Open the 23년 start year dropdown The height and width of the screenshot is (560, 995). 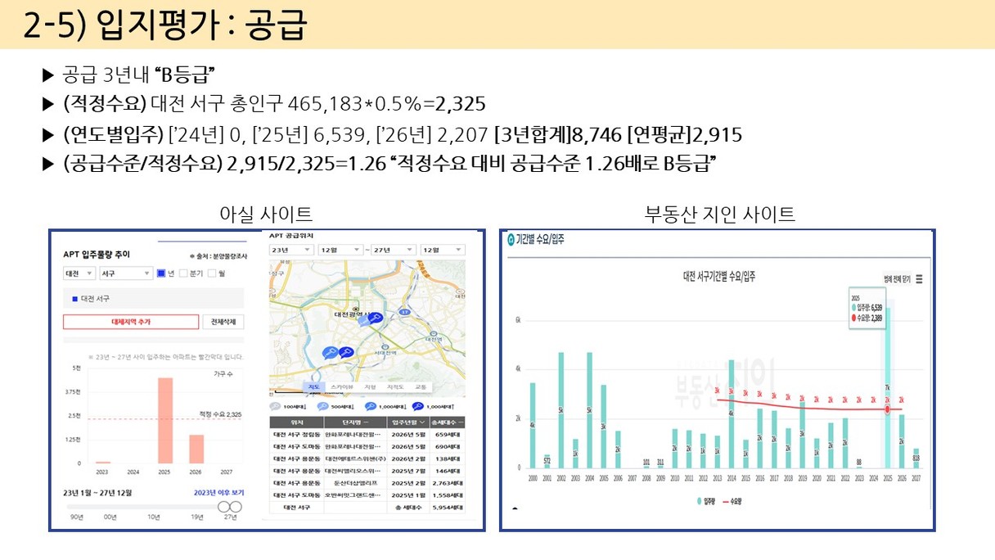coord(292,250)
